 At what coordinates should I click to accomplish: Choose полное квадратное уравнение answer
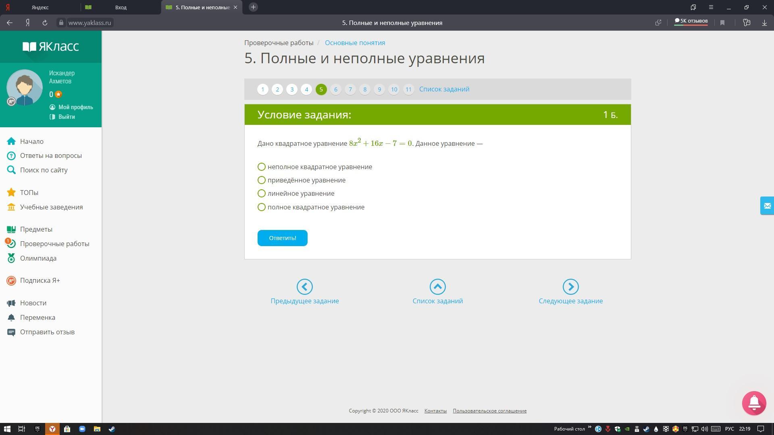coord(262,207)
